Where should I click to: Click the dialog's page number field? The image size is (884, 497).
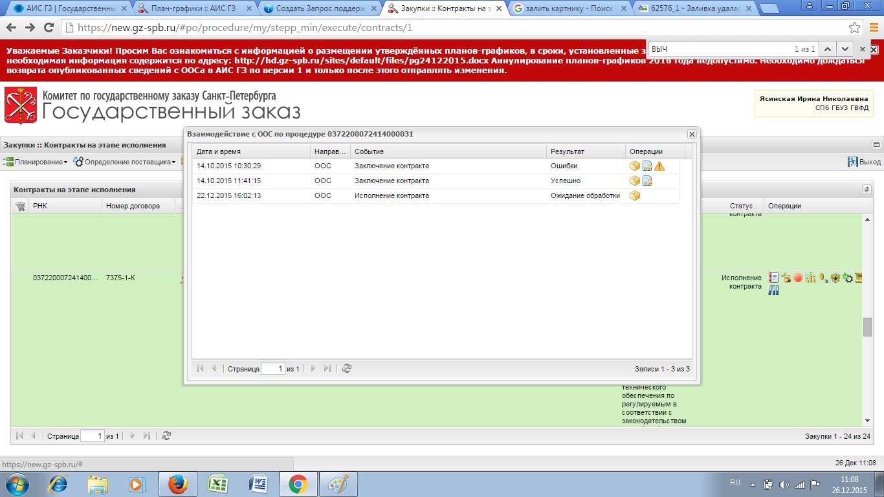272,369
